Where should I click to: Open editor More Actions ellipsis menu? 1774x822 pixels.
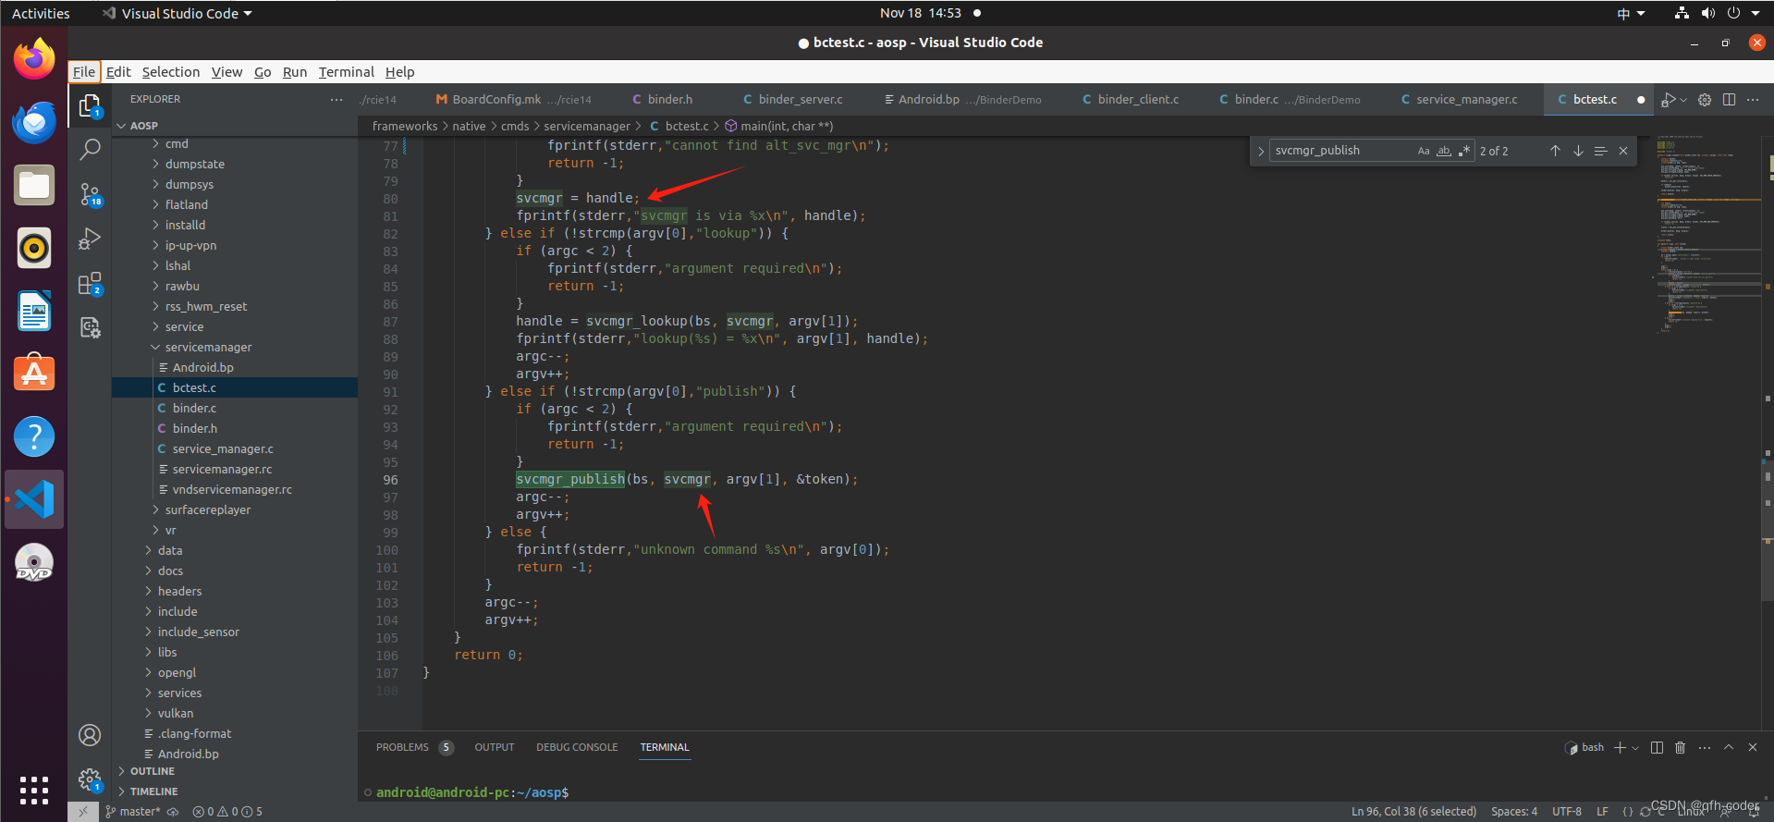(x=1753, y=100)
